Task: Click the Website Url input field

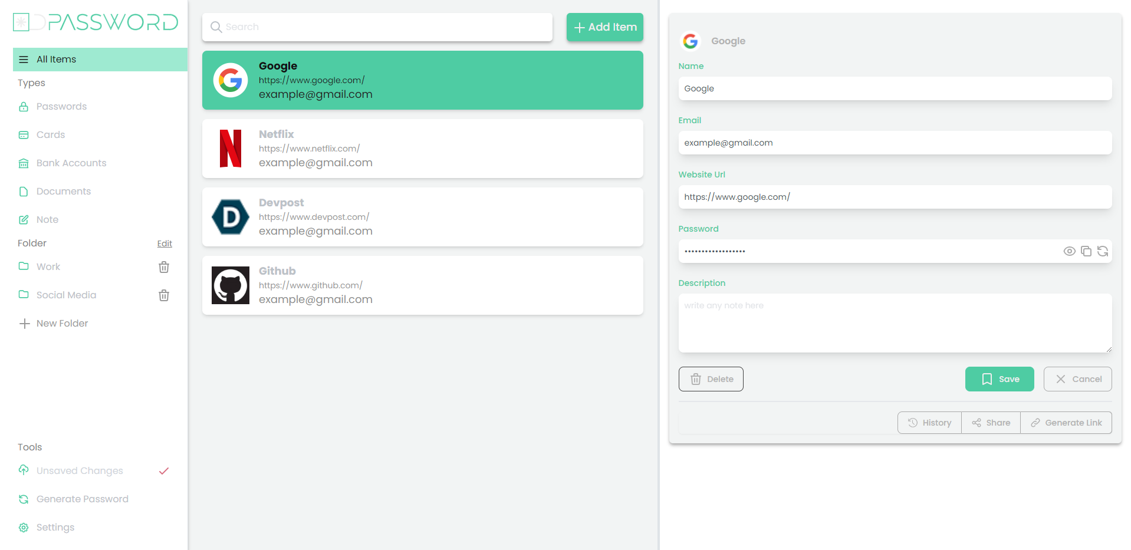Action: point(895,197)
